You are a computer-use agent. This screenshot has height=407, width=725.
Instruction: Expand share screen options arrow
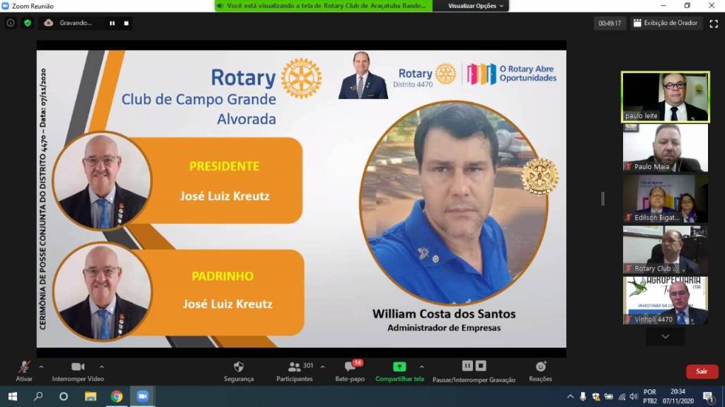(422, 367)
